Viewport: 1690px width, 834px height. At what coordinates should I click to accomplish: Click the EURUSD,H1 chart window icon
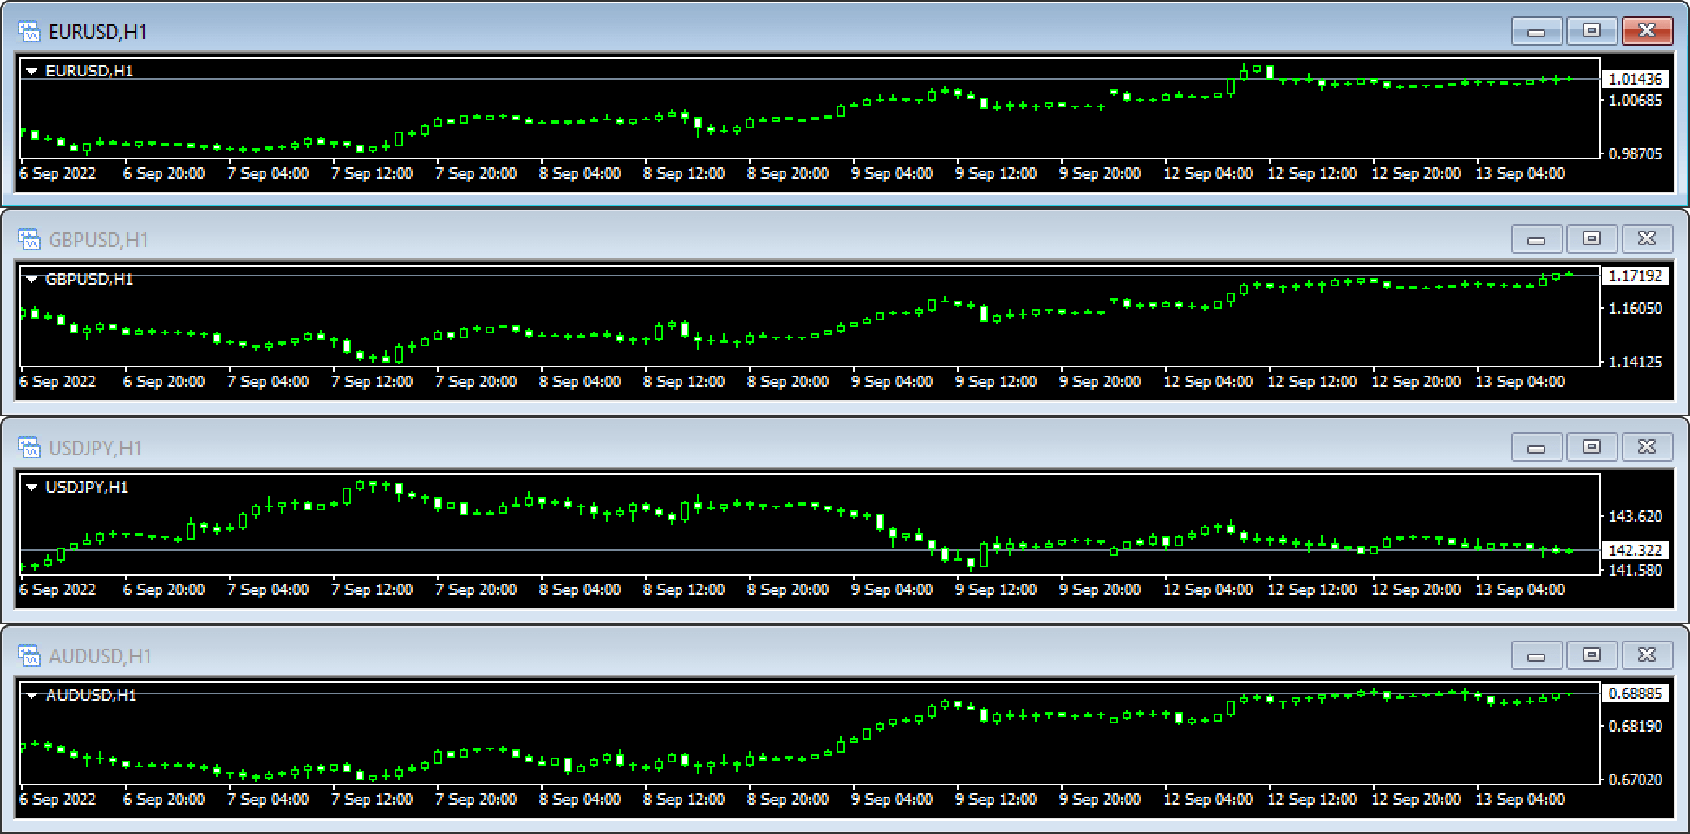point(29,32)
